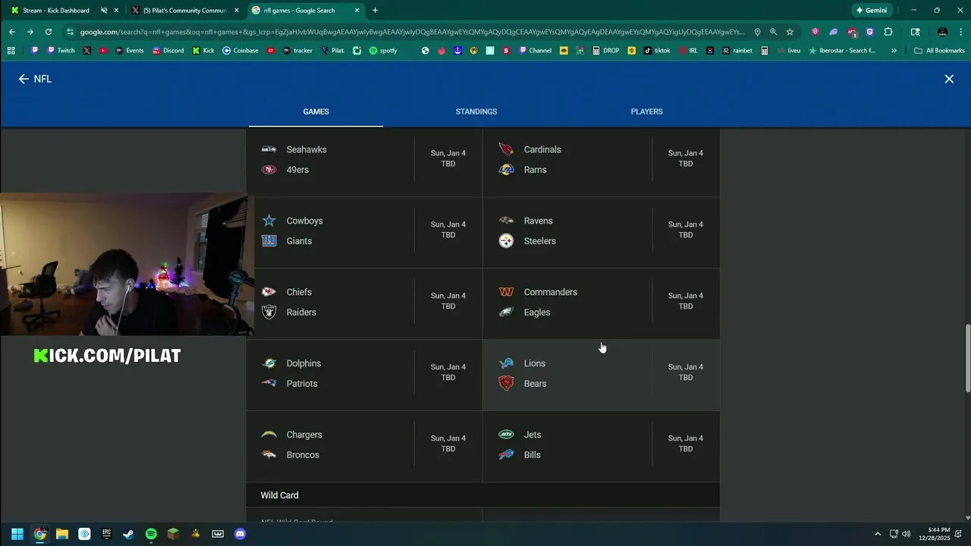Click the Raiders team name
Image resolution: width=971 pixels, height=546 pixels.
point(301,312)
